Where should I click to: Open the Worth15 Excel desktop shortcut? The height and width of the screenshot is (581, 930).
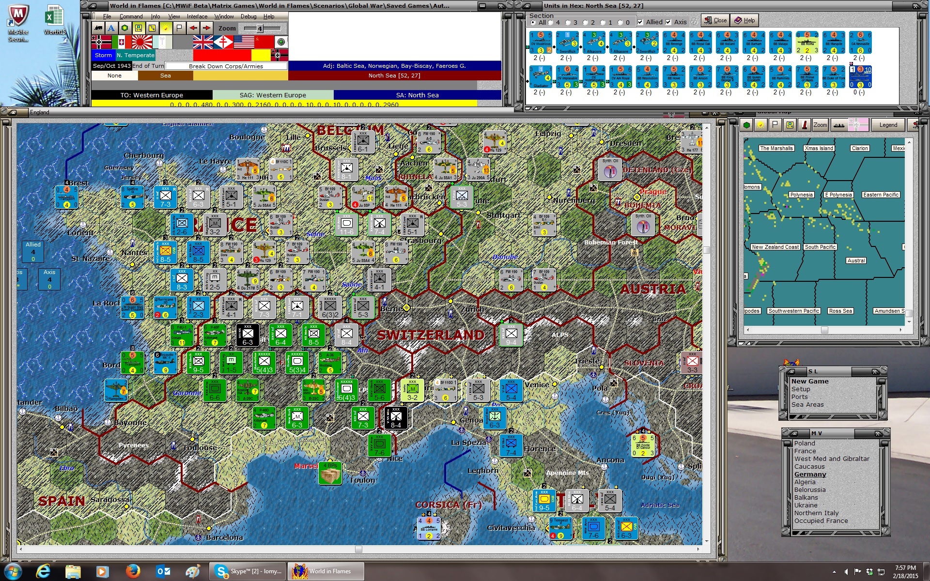click(x=54, y=20)
